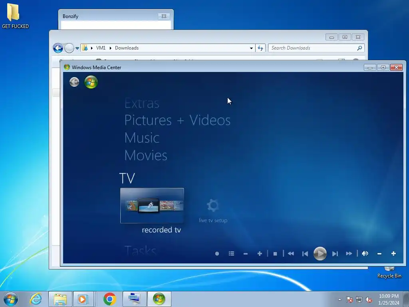Minimize Windows Media Center window

[370, 67]
